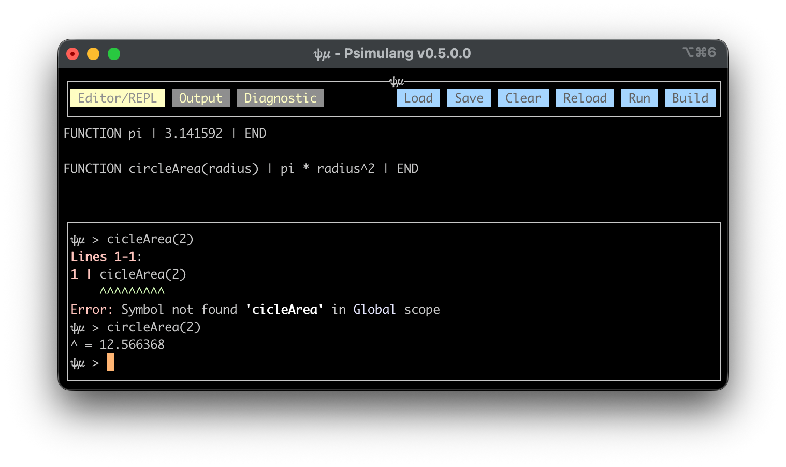Viewport: 786px width, 467px height.
Task: Click the result value 12.566368
Action: 132,345
